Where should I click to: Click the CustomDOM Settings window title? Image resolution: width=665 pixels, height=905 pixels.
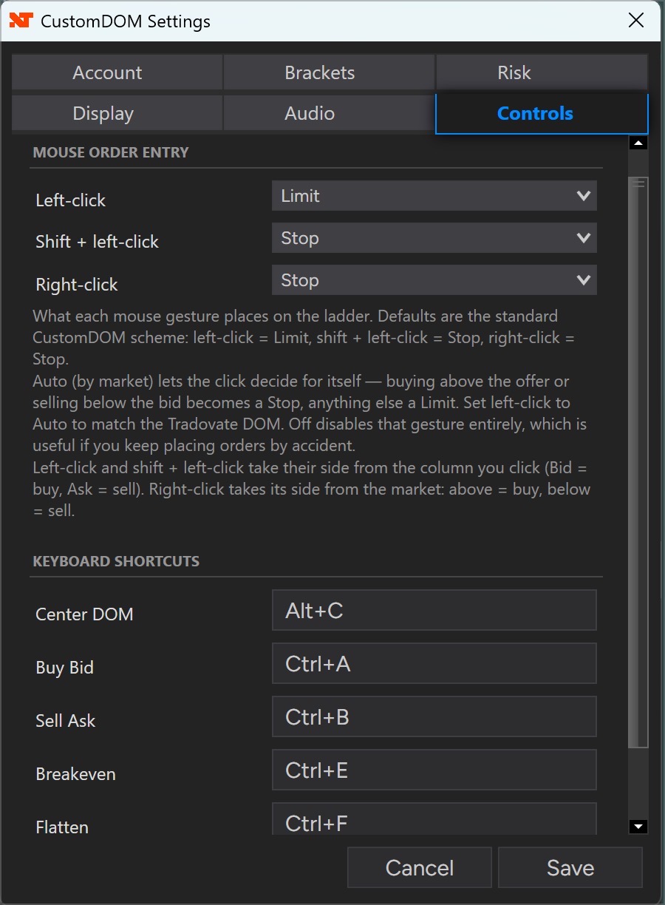(126, 21)
